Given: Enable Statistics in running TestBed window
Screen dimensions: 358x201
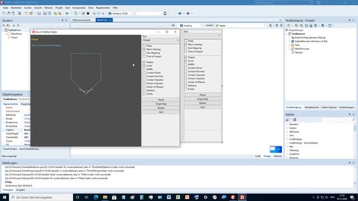Looking at the screenshot, I should pyautogui.click(x=144, y=90).
